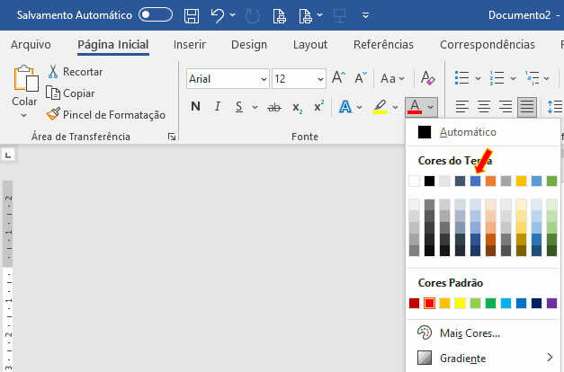The image size is (564, 372).
Task: Toggle superscript formatting
Action: (318, 106)
